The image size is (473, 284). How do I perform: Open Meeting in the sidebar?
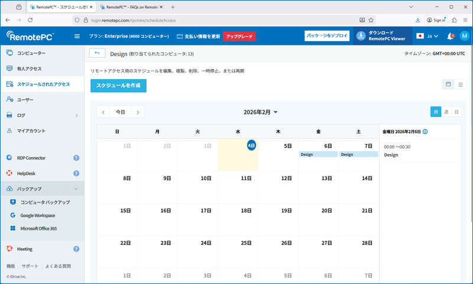click(24, 249)
